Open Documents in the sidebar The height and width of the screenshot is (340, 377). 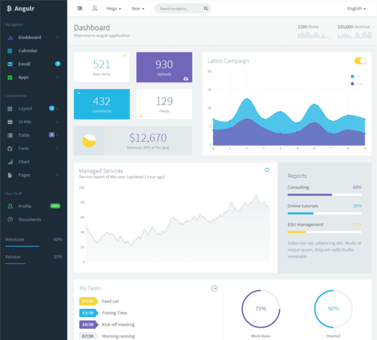[29, 220]
